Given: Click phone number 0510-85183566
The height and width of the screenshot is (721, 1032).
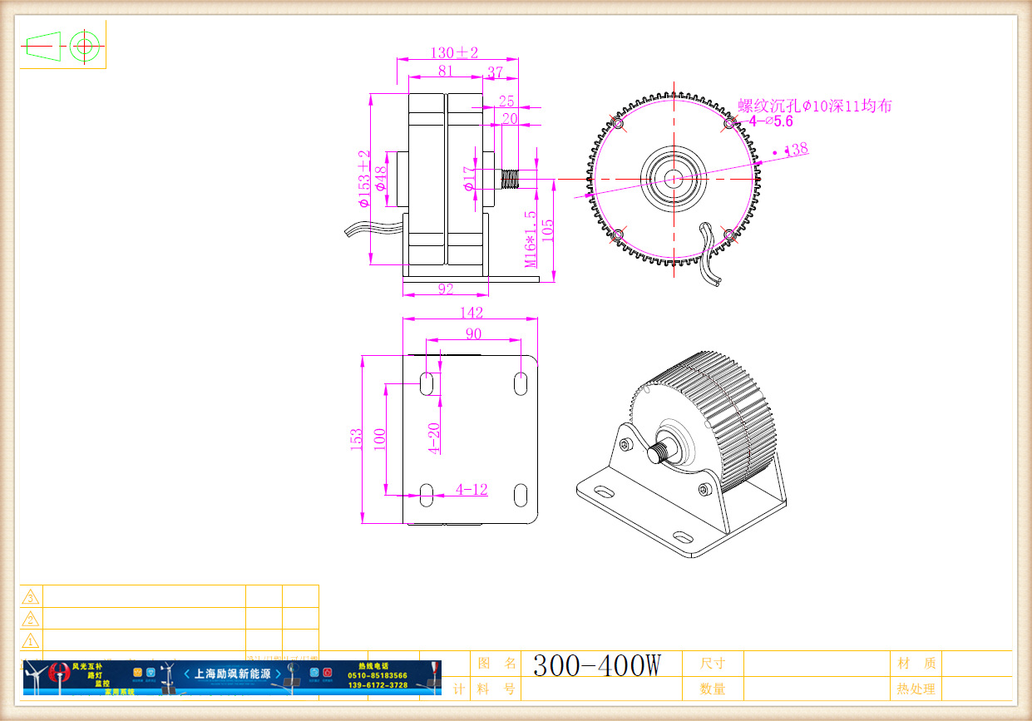Looking at the screenshot, I should tap(378, 675).
